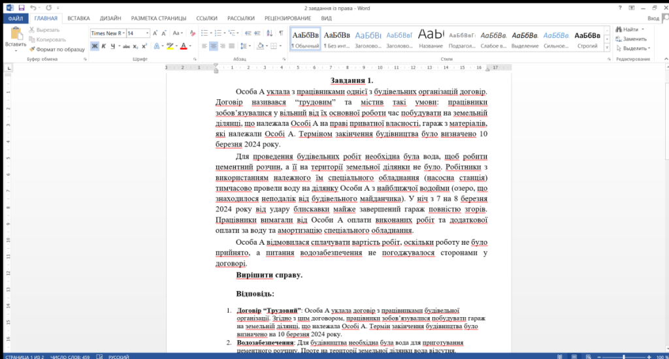Open clipboard pane launcher in Буфер обмена
Image resolution: width=669 pixels, height=359 pixels.
pos(85,59)
